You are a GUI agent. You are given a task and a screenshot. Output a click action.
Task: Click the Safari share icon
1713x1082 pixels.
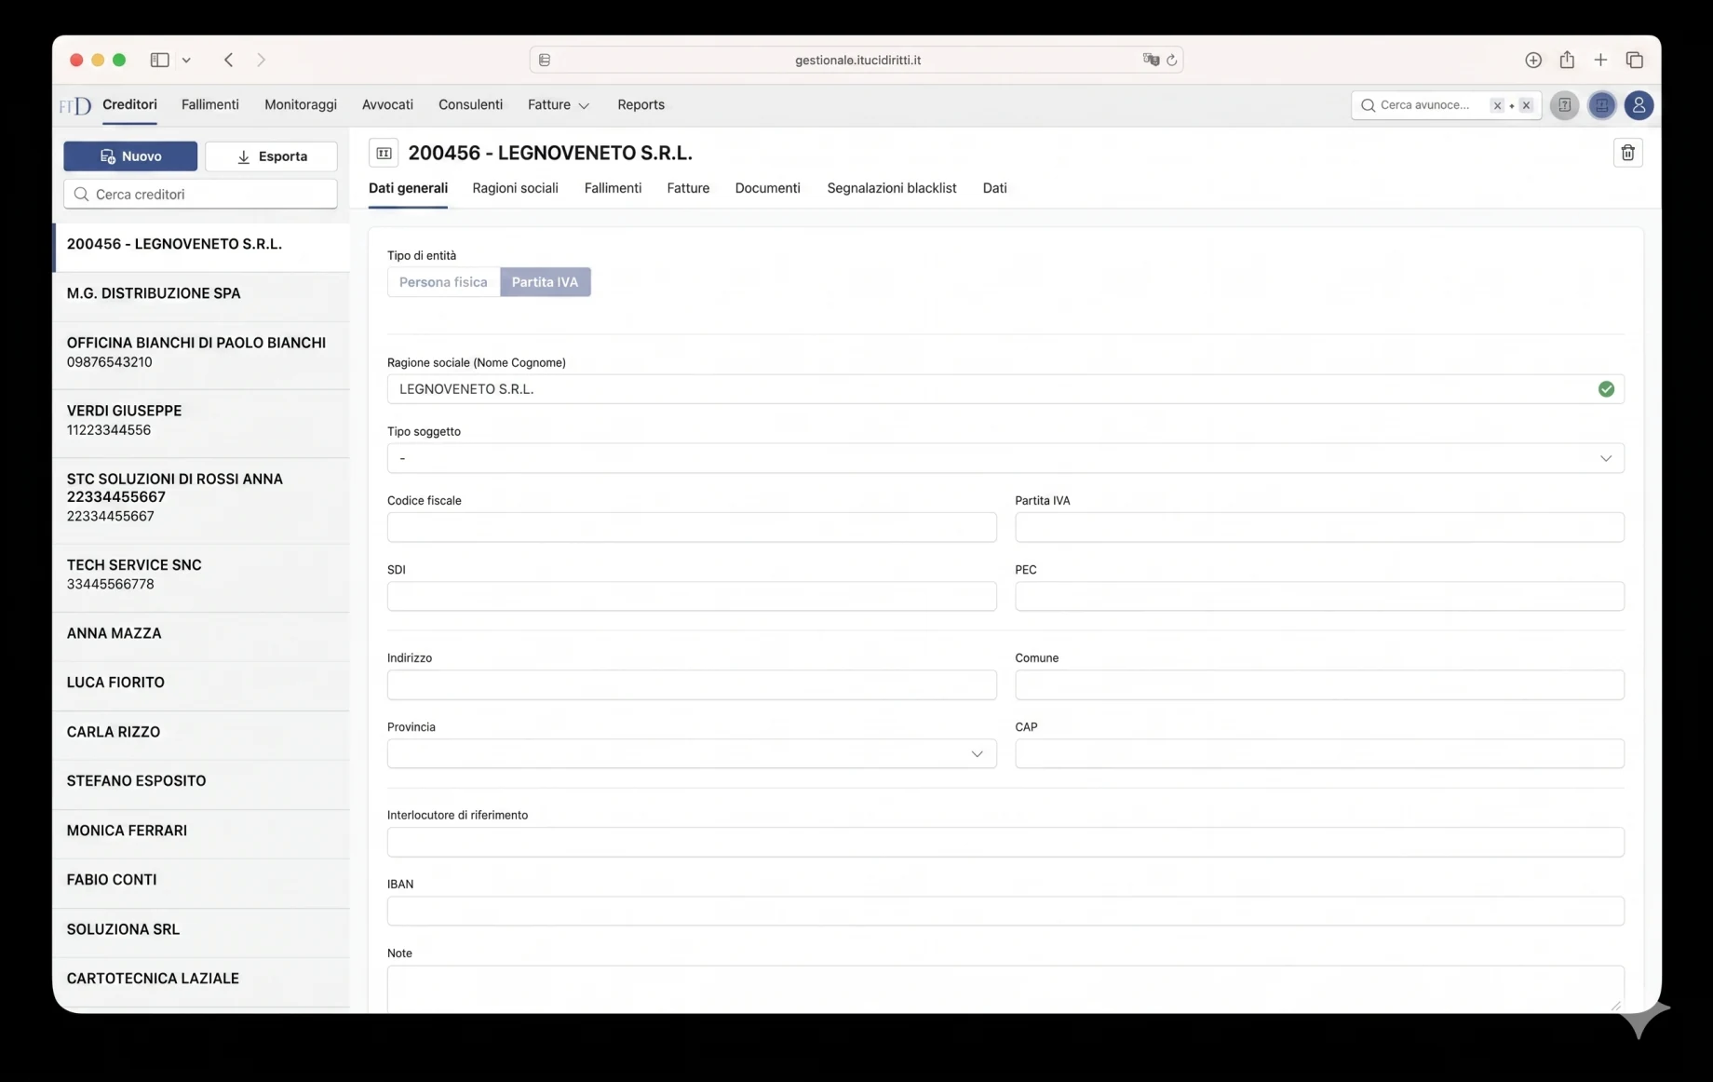click(x=1567, y=60)
